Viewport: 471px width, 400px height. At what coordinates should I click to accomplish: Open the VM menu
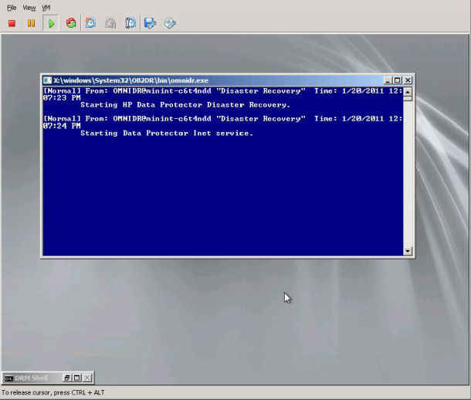[46, 8]
